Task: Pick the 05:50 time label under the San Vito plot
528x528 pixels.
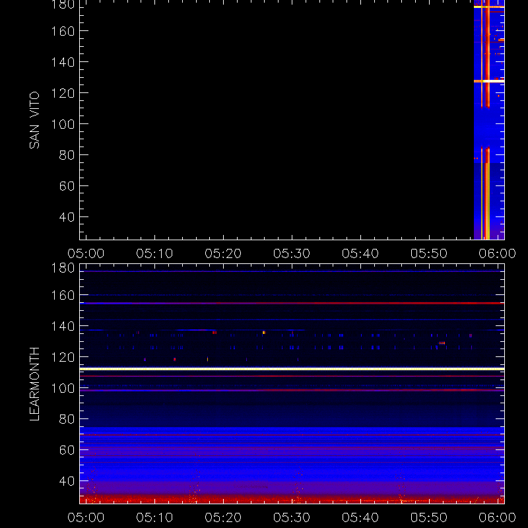Action: click(x=428, y=253)
